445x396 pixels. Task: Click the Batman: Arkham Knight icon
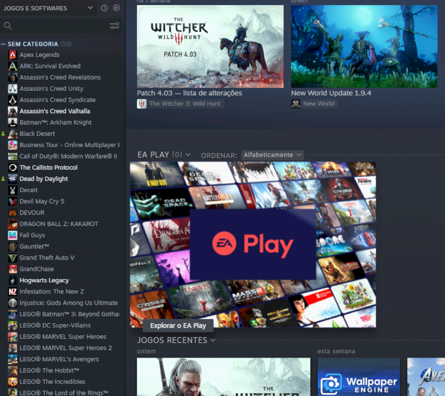click(12, 123)
